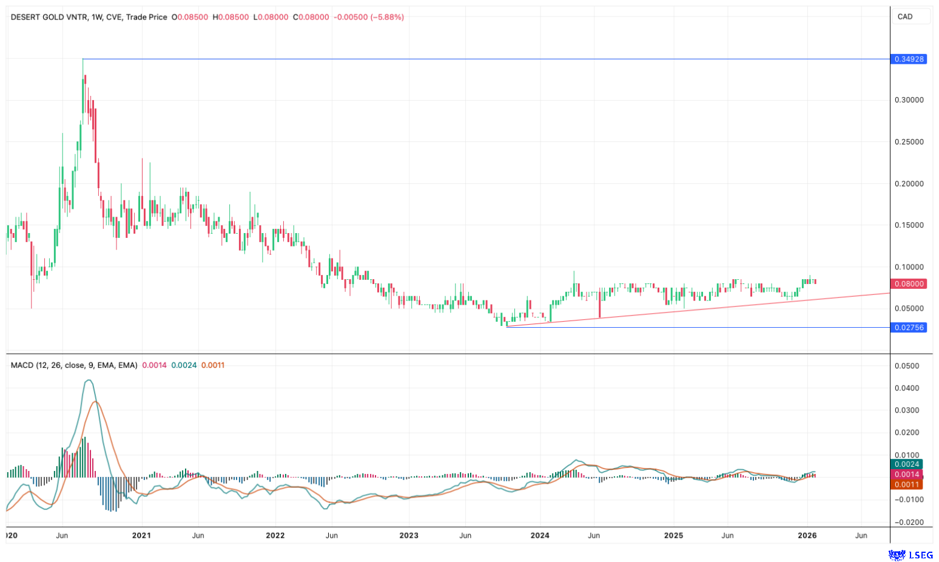Screen dimensions: 939x562
Task: Select the rising red trendline
Action: (698, 310)
